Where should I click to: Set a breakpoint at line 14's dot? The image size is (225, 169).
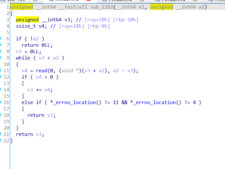[1, 89]
